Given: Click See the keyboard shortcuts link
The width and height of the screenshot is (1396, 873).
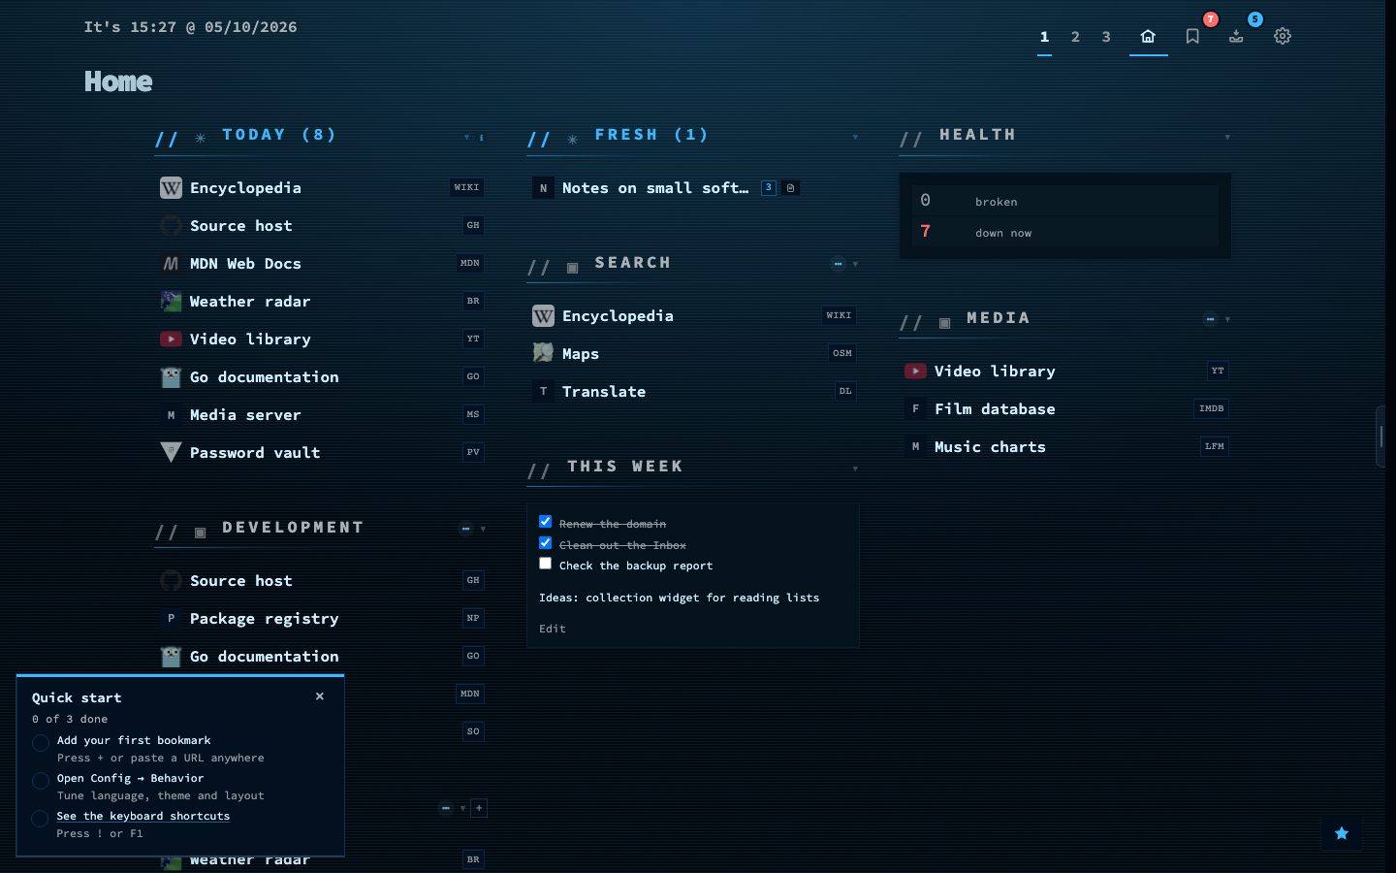Looking at the screenshot, I should pos(143,816).
